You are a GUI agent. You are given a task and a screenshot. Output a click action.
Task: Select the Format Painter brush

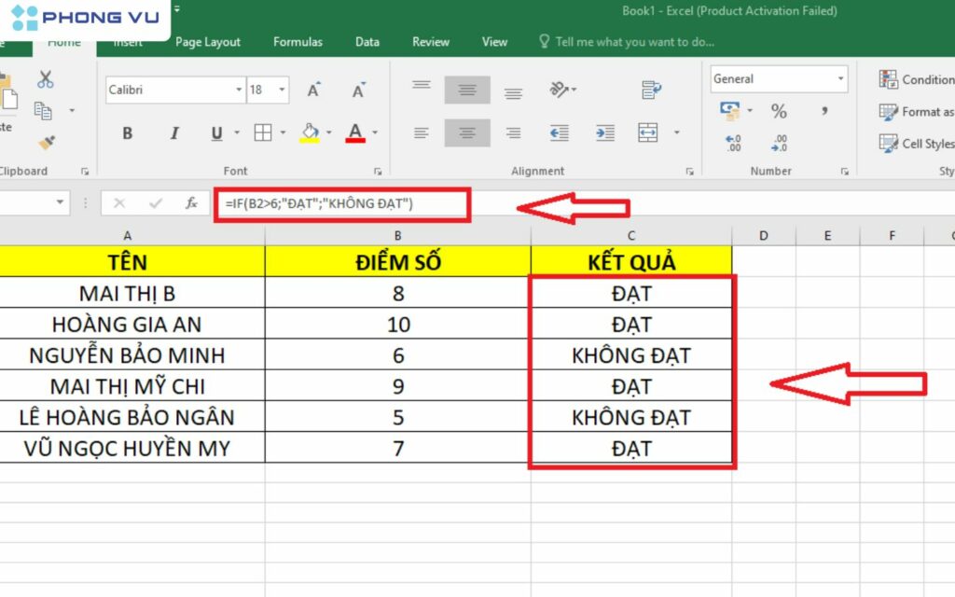[x=45, y=142]
